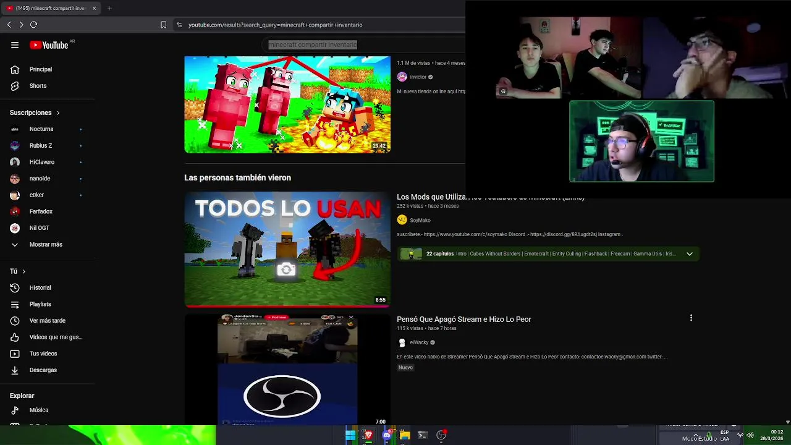Expand the Tú section chevron
This screenshot has width=791, height=445.
point(24,271)
